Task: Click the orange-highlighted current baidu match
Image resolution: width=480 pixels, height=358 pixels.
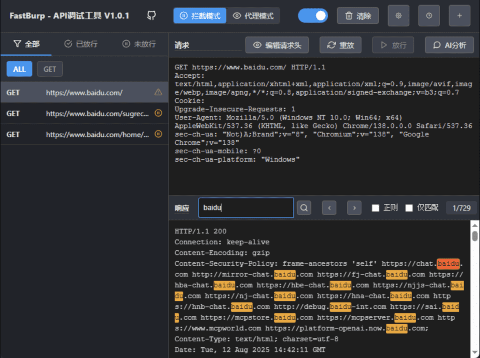Action: 448,263
